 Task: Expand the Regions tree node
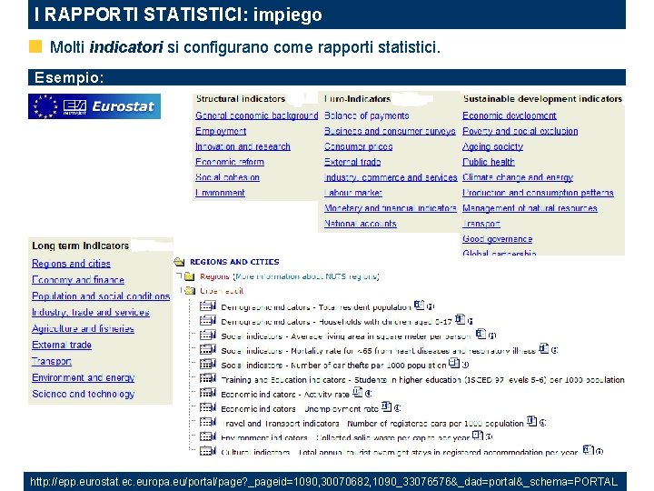[179, 276]
